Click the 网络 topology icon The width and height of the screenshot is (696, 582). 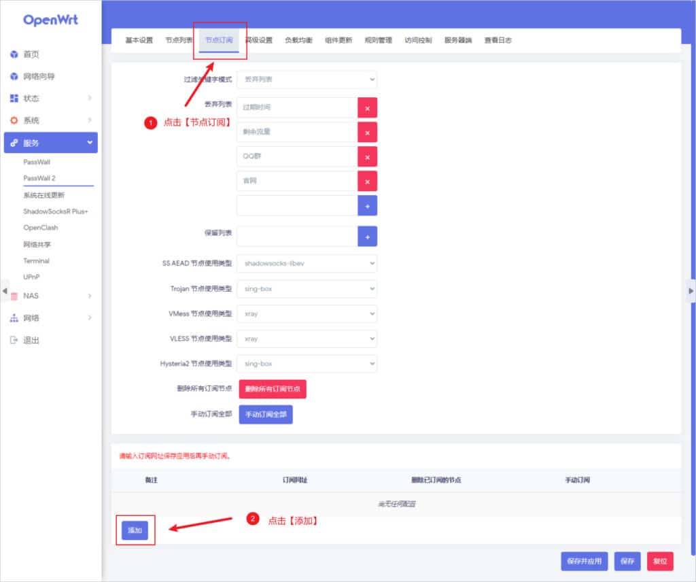tap(14, 318)
